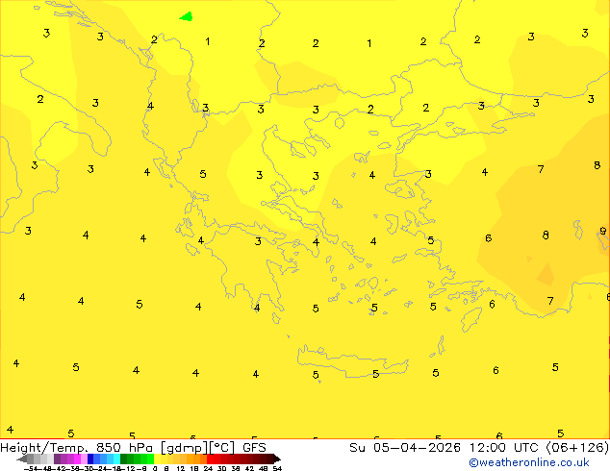610x471 pixels.
Task: Pick the cyan segment of the temperature legend
Action: coord(117,459)
